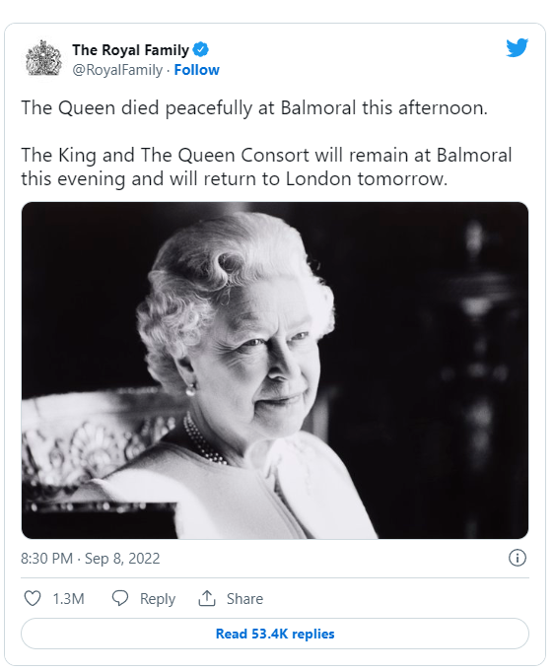Open the circled info icon
This screenshot has height=670, width=554.
[x=518, y=558]
